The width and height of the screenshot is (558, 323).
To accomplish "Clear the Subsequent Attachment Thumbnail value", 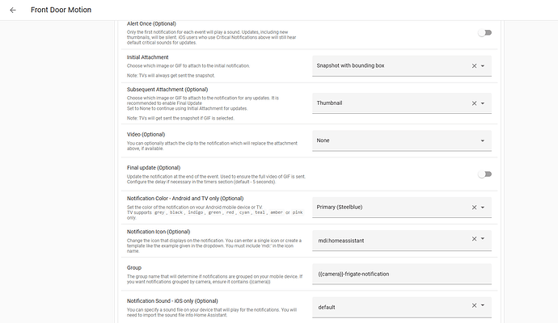I will tap(474, 103).
